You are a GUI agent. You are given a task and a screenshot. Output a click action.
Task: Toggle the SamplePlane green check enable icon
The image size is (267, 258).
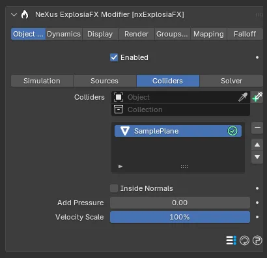click(232, 131)
